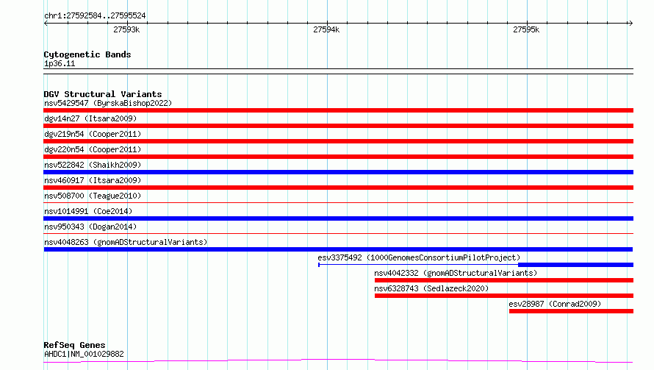Screen dimensions: 654x370
Task: Click the 27593k ruler marker
Action: pos(126,29)
